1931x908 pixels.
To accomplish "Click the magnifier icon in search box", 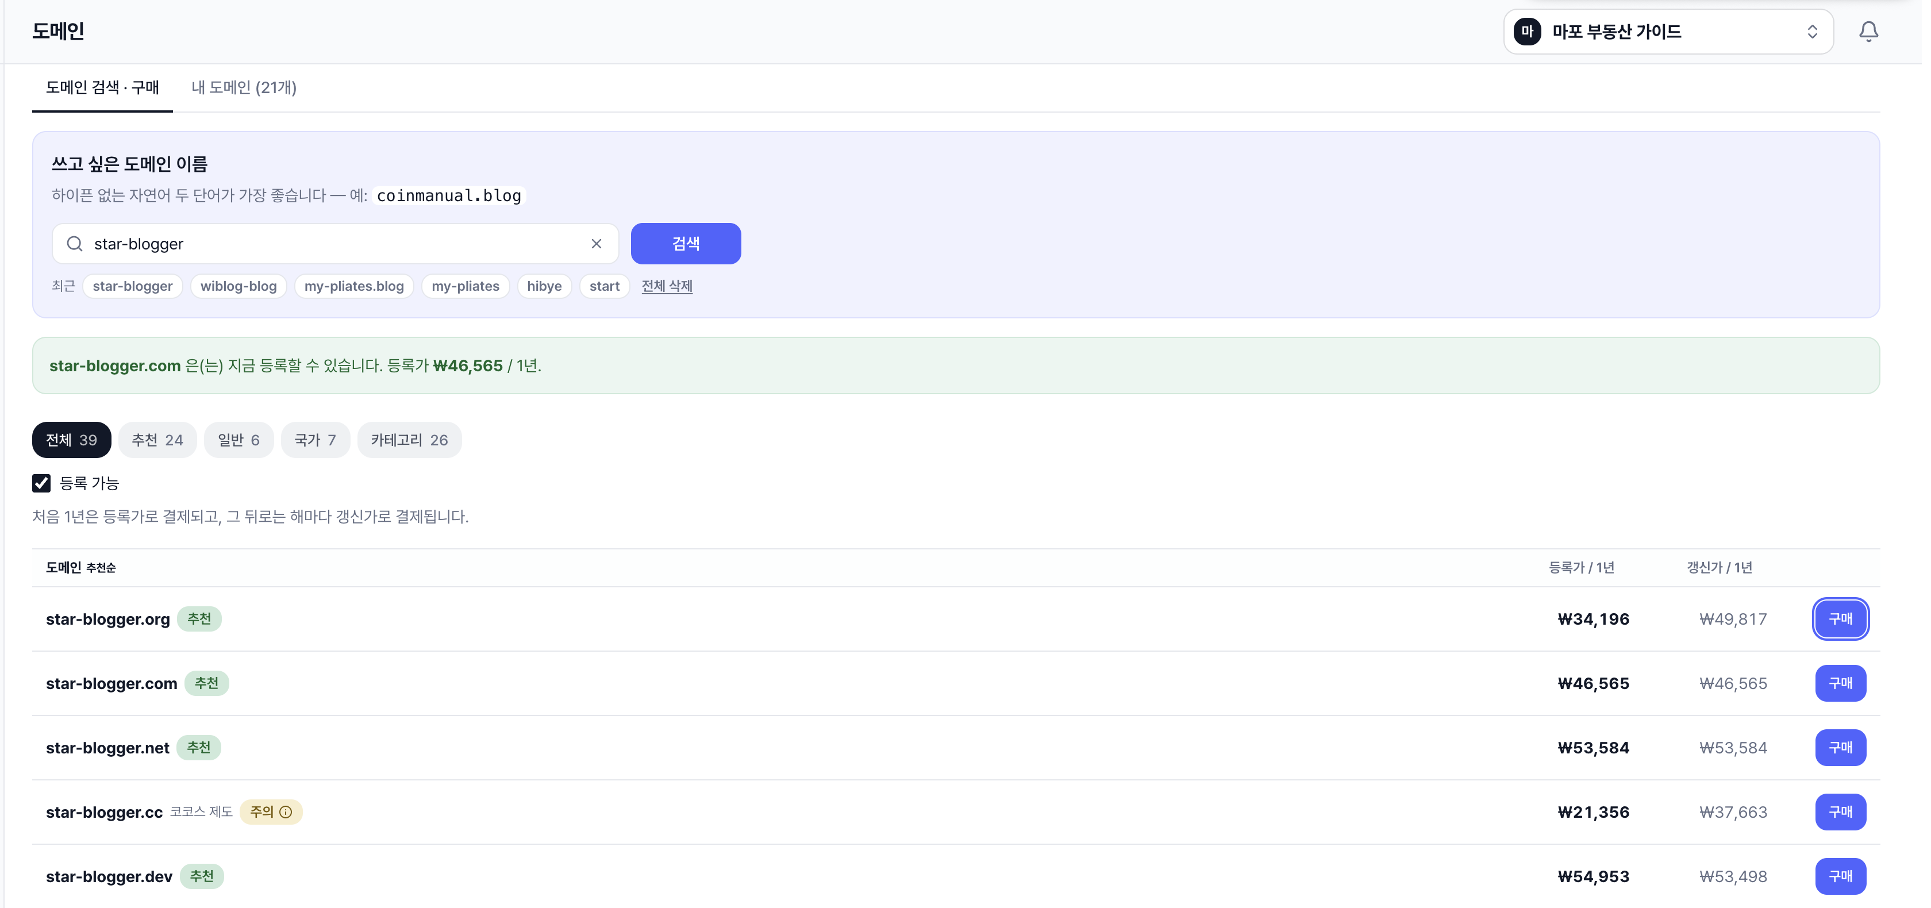I will (74, 244).
